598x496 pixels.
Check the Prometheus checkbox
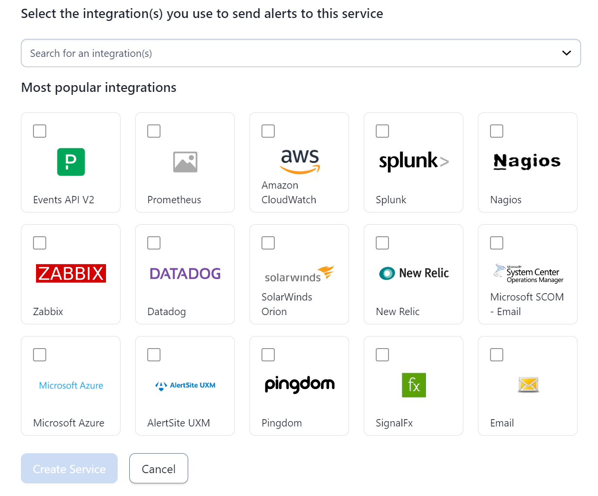154,131
